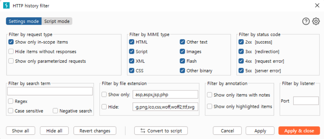Uncheck Show only in-scope items

[x=11, y=42]
